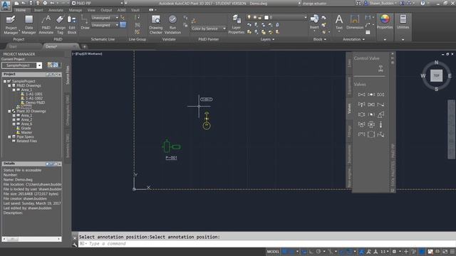Select the Assign Tag tool
The image size is (456, 256).
coord(60,25)
